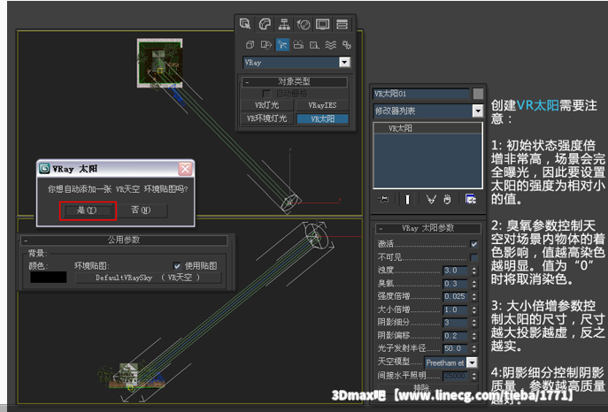Click the 光子发射半径 value field

pyautogui.click(x=455, y=348)
